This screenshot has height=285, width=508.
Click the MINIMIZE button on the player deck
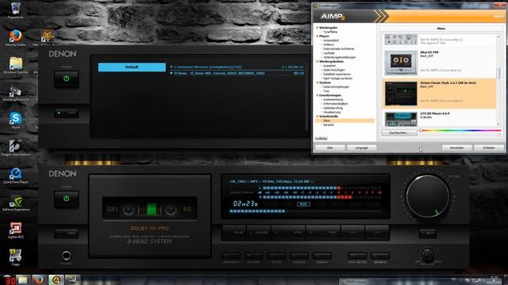click(x=379, y=256)
